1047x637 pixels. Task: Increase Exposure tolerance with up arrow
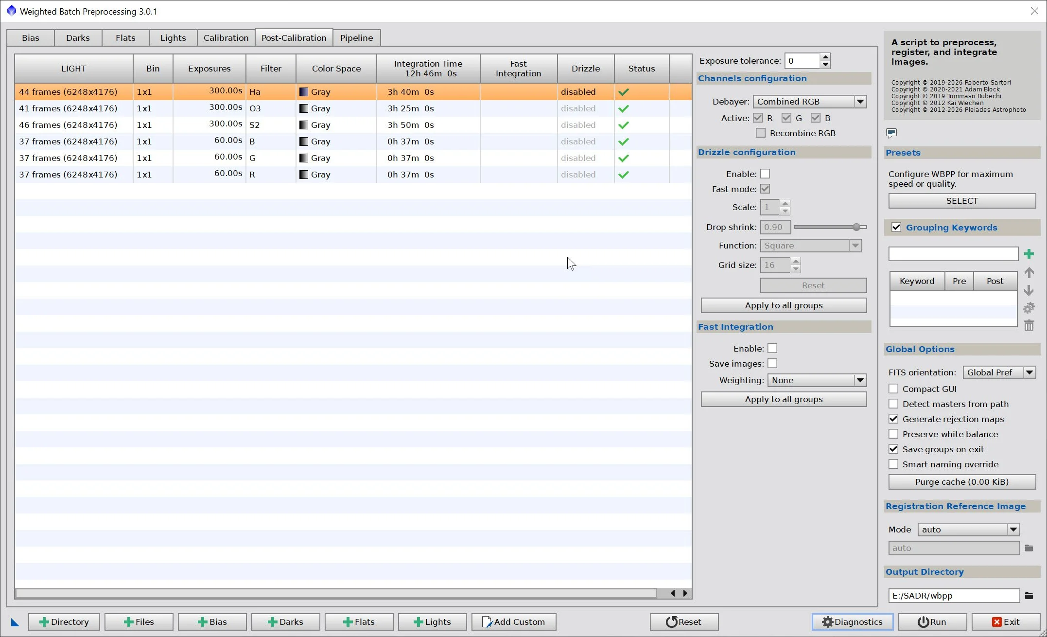point(825,56)
